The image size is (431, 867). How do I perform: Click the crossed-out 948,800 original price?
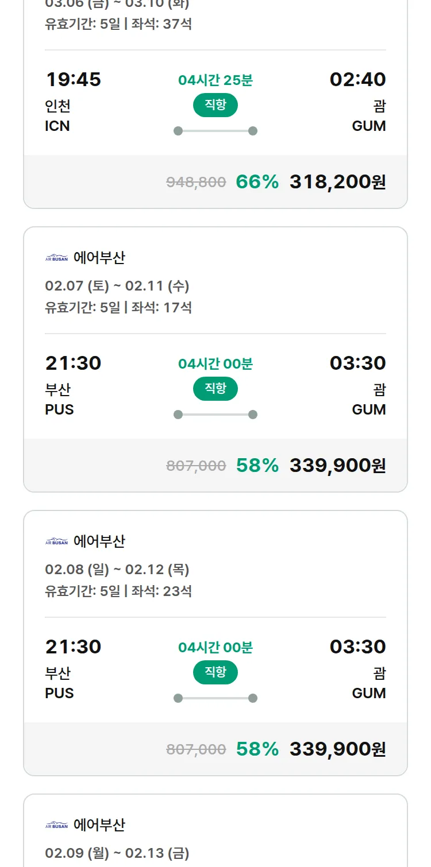click(x=196, y=183)
